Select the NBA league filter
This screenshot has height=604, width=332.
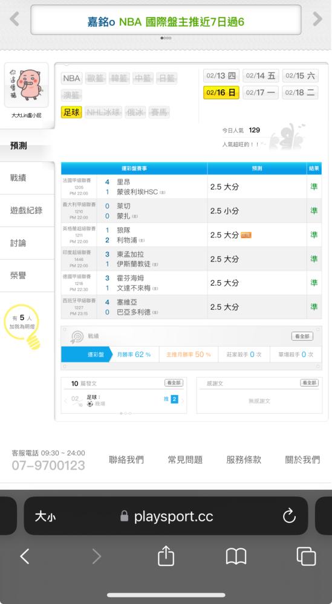72,79
